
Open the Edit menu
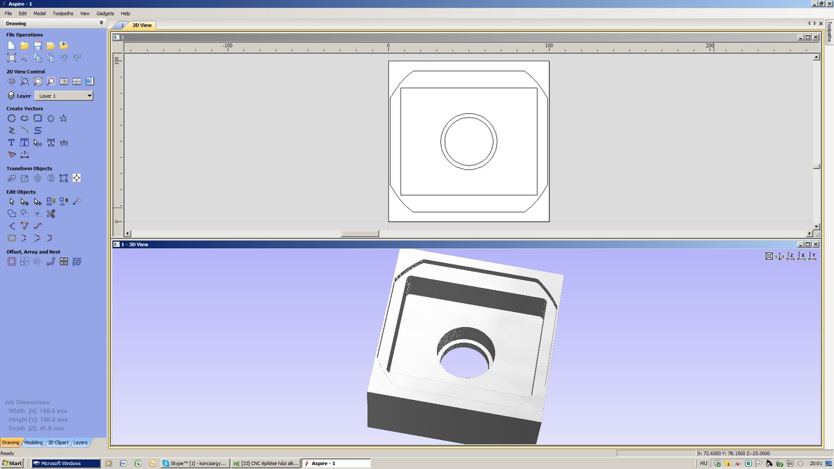point(23,13)
